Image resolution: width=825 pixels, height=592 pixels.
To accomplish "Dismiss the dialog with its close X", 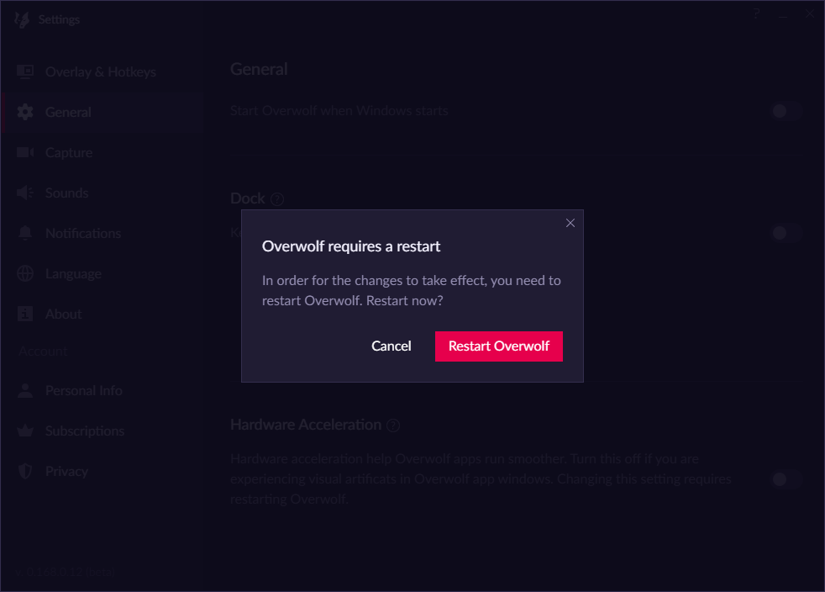I will (570, 223).
